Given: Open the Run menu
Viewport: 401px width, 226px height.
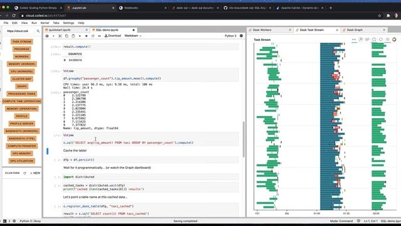Looking at the screenshot, I should 34,23.
